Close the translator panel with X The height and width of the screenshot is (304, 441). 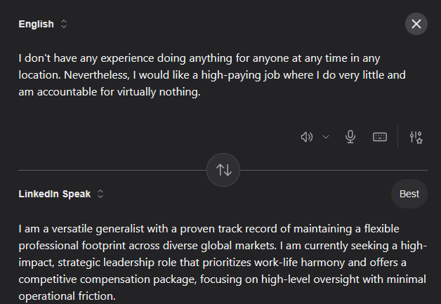tap(416, 24)
